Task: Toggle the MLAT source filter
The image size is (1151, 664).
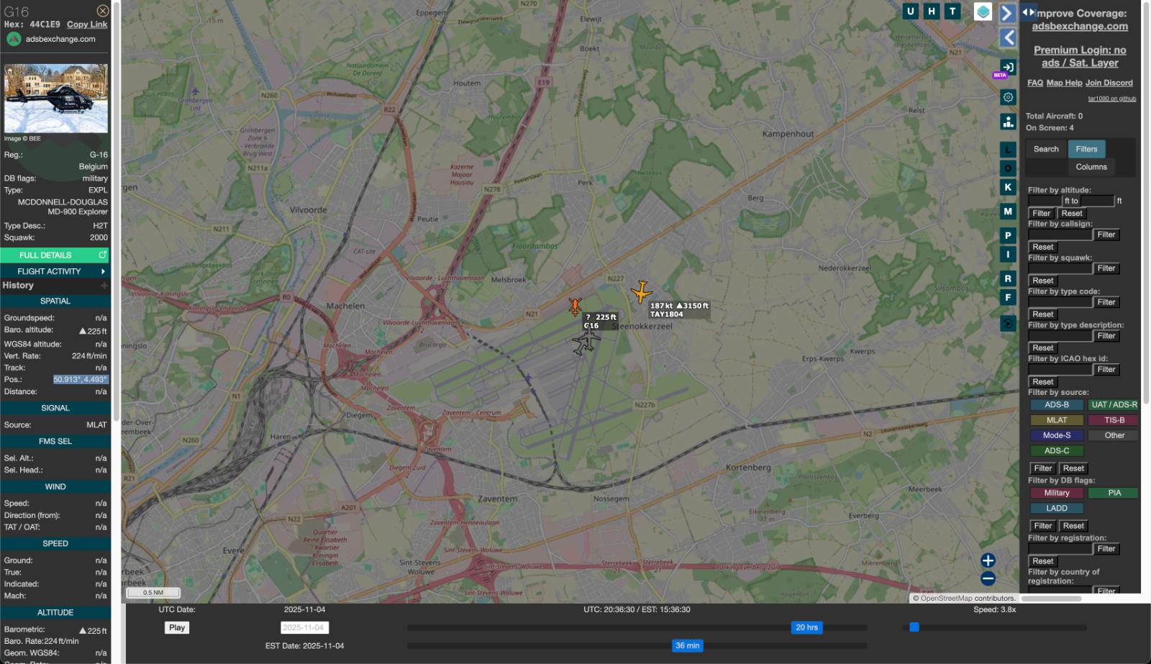Action: tap(1057, 420)
